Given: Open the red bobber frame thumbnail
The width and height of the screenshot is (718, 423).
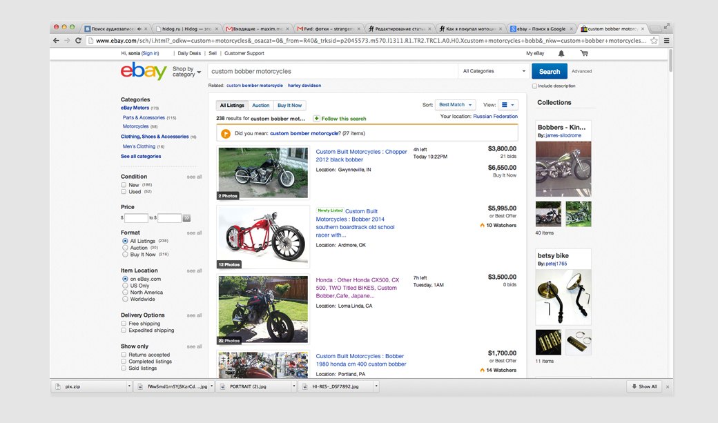Looking at the screenshot, I should (x=263, y=237).
